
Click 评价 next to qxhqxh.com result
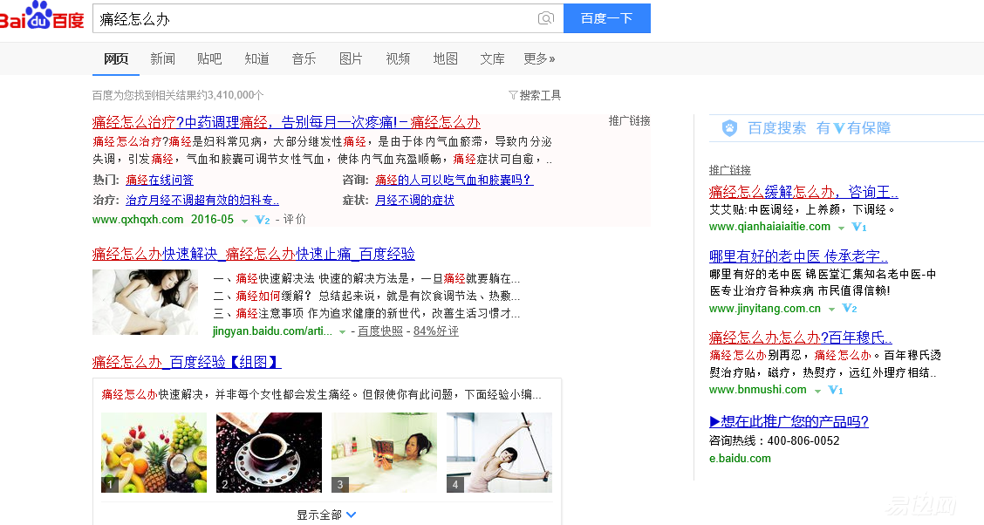click(x=294, y=220)
